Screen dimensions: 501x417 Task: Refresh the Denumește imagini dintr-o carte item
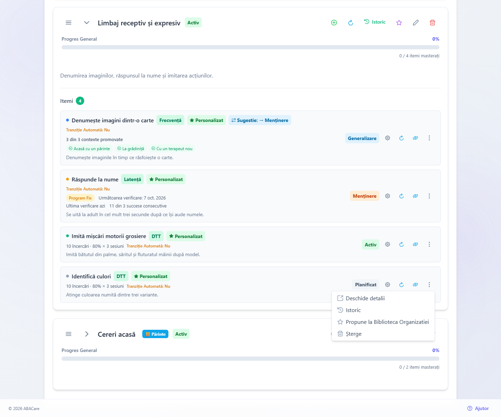401,138
